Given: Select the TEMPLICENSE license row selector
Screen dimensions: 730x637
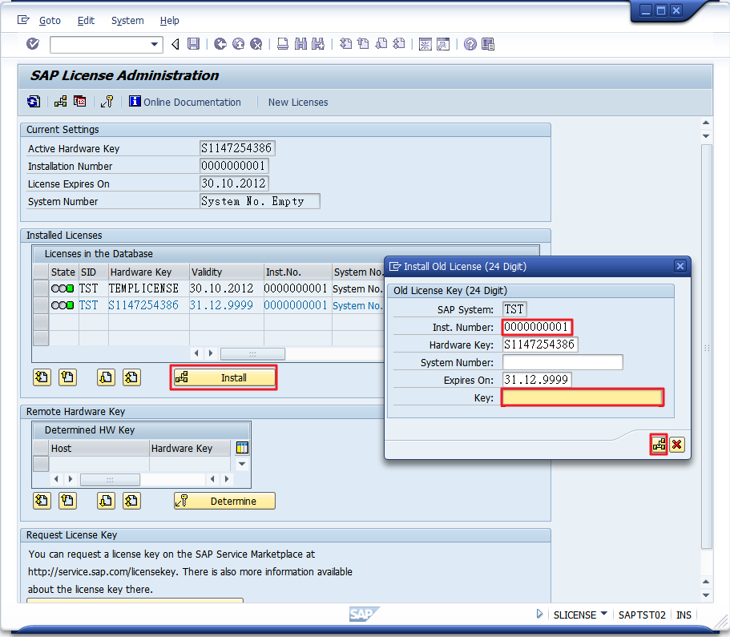Looking at the screenshot, I should (41, 288).
